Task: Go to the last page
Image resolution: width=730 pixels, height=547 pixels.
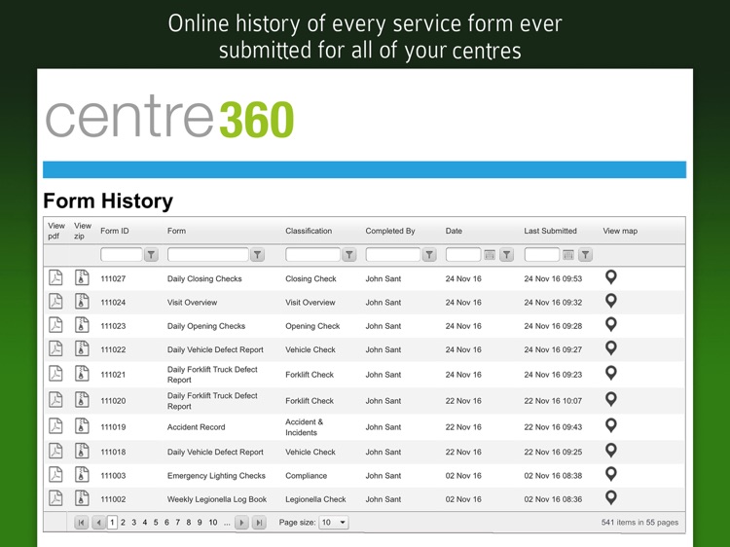Action: (259, 523)
